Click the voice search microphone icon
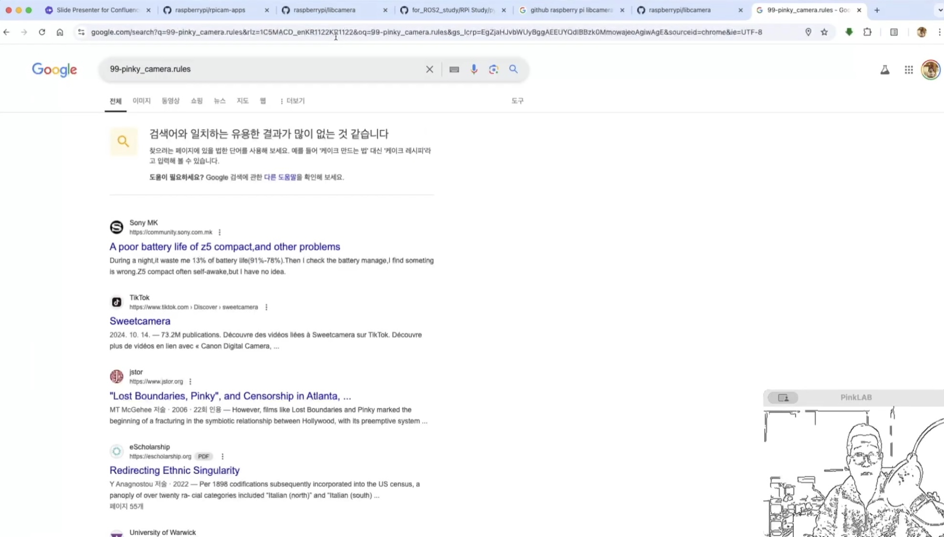The image size is (944, 537). pos(473,69)
